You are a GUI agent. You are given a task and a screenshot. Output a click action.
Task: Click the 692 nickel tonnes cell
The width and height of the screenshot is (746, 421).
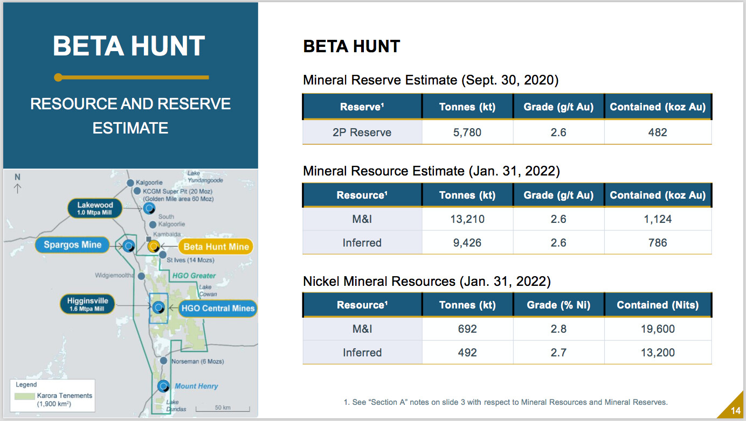467,329
